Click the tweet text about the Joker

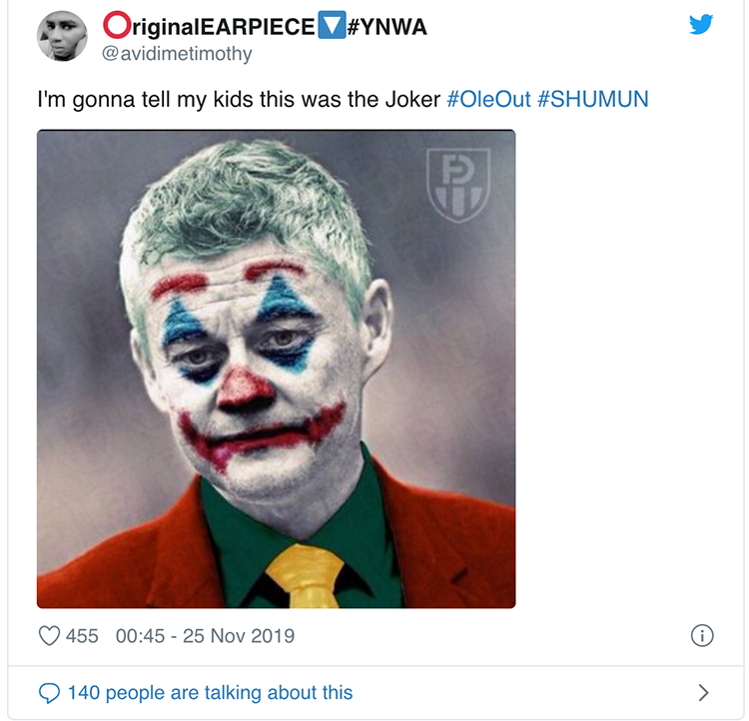pyautogui.click(x=240, y=101)
